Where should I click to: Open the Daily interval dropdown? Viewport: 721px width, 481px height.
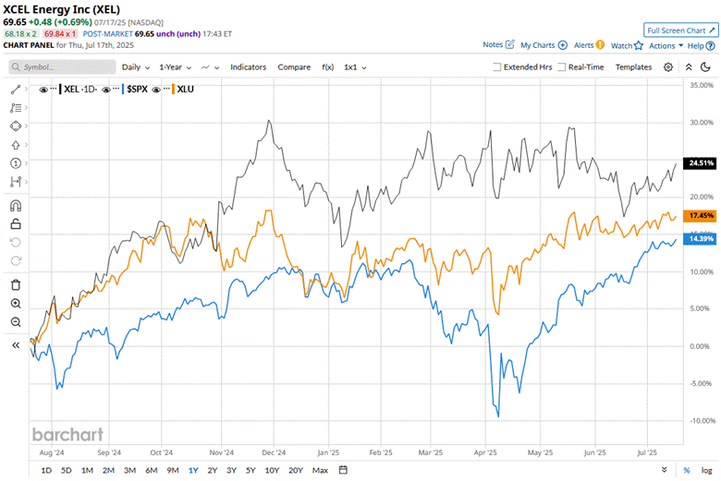pos(136,67)
